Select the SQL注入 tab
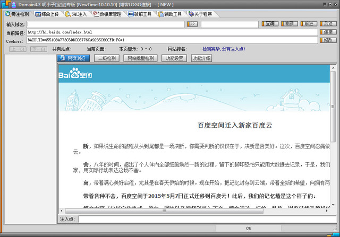Viewport: 340px width, 237px height. [x=76, y=14]
